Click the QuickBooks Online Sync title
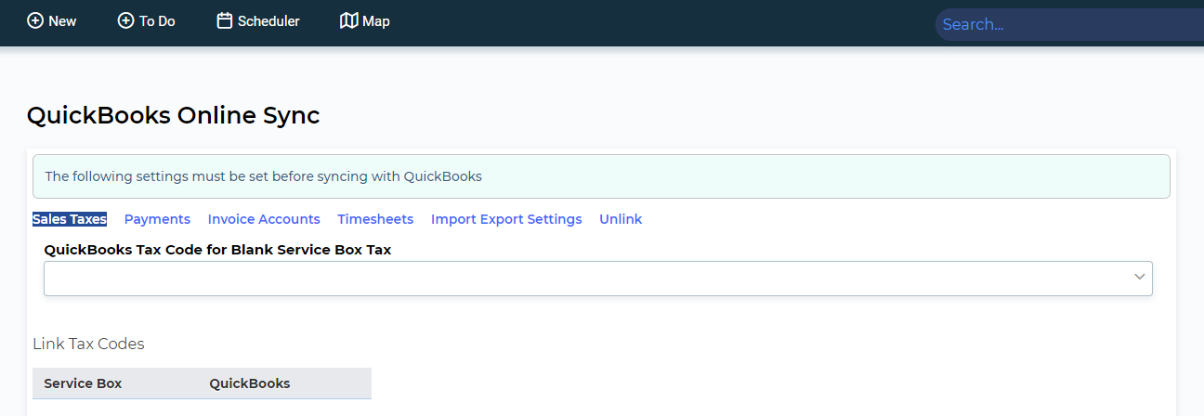The width and height of the screenshot is (1204, 416). 173,115
